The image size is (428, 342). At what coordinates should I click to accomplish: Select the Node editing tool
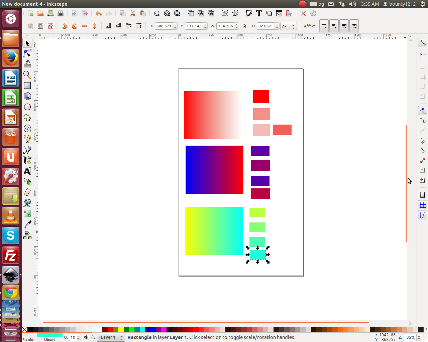[x=27, y=54]
